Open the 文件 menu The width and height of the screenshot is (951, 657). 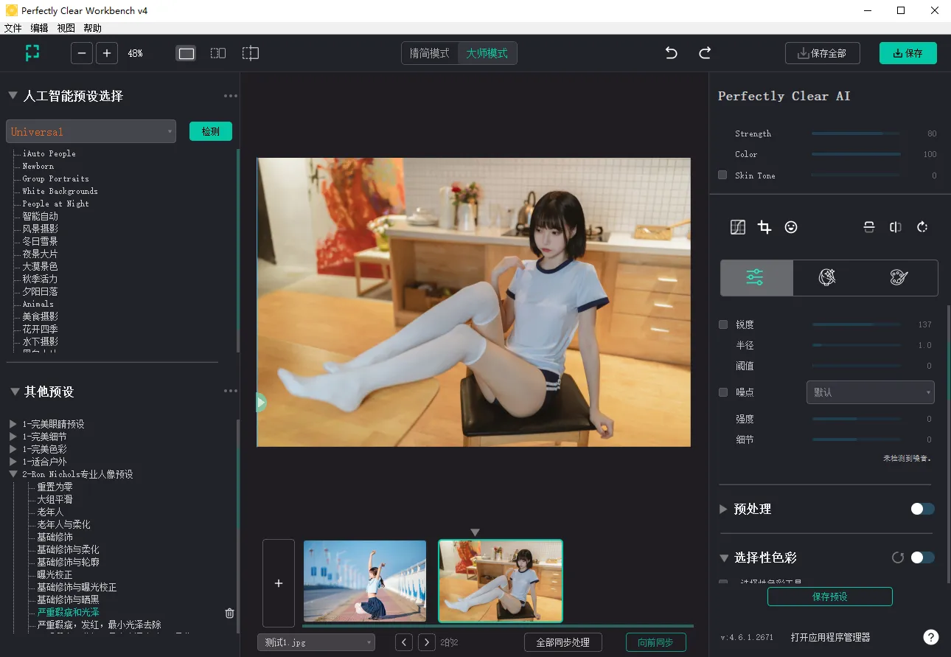click(13, 28)
